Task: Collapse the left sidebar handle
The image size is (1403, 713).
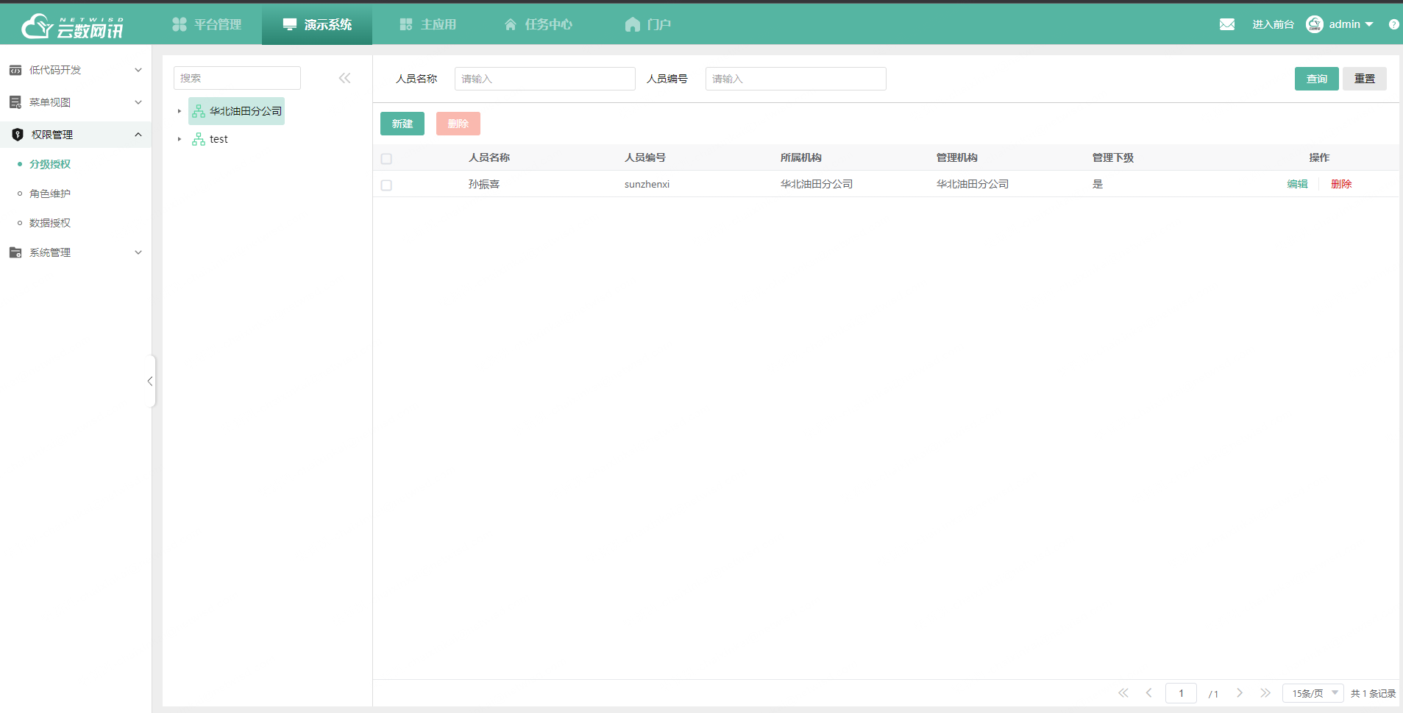Action: (150, 381)
